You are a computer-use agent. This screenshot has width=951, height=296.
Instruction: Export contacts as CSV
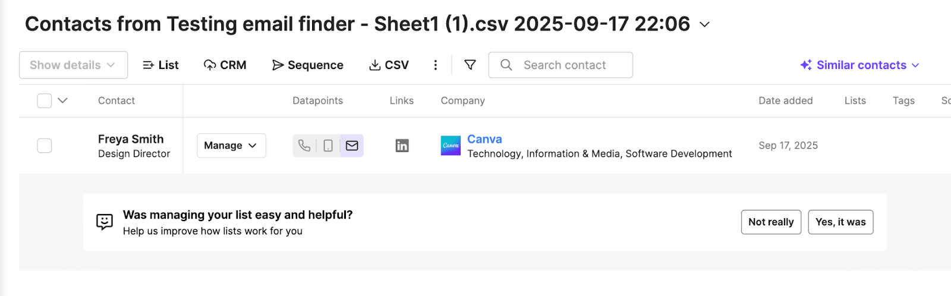point(389,65)
